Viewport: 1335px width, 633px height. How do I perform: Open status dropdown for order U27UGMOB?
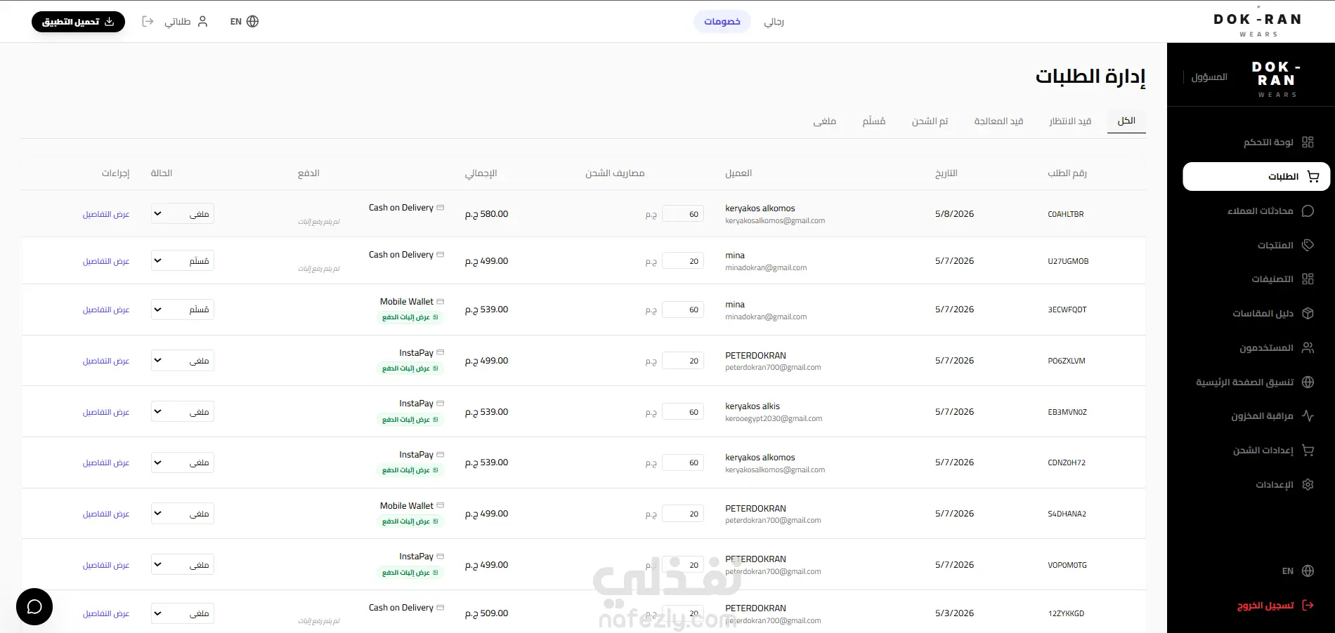[183, 260]
